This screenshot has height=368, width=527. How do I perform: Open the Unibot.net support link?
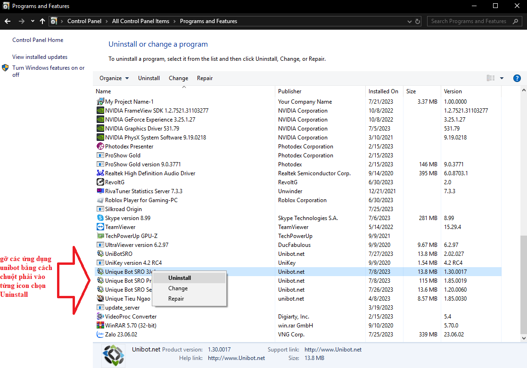(x=333, y=350)
